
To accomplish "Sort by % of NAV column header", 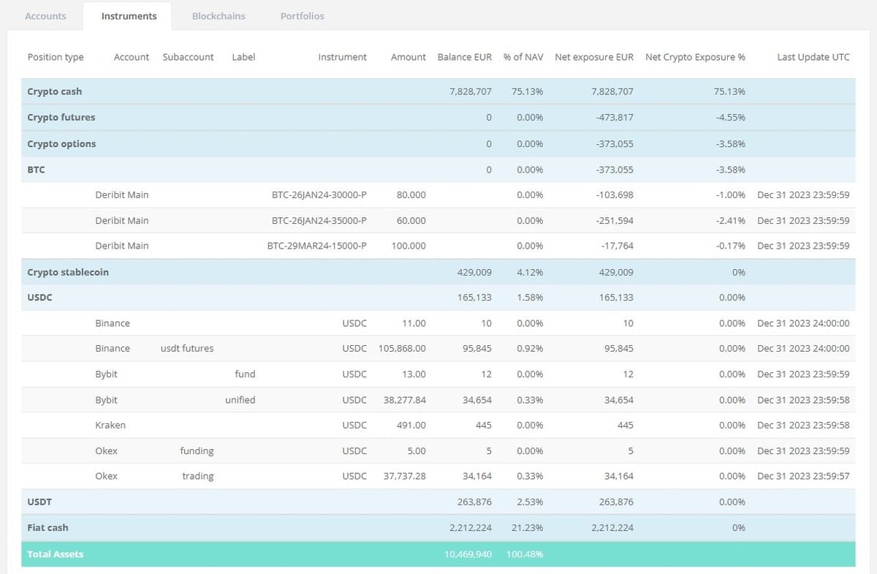I will coord(523,57).
